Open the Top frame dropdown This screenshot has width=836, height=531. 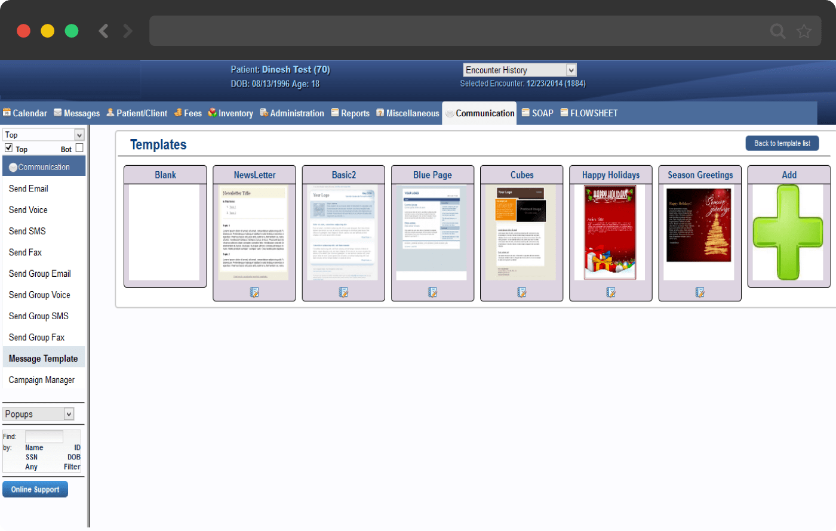point(44,135)
